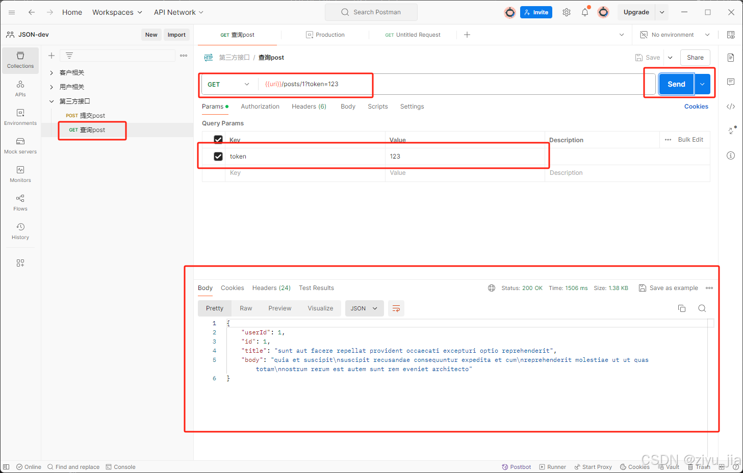Viewport: 743px width, 473px height.
Task: Go forward with the right arrow
Action: (x=50, y=12)
